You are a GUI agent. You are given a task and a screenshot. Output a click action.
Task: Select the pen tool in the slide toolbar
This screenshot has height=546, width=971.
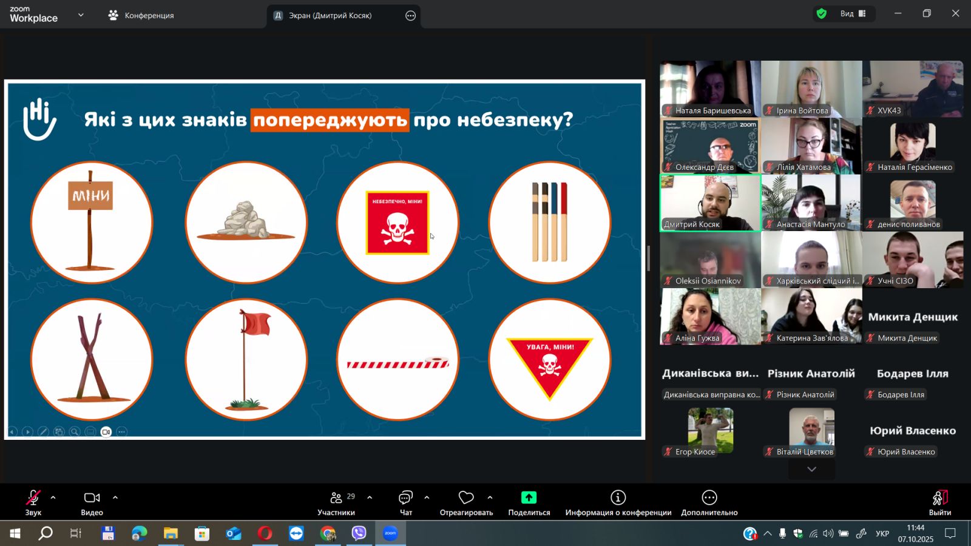click(x=43, y=432)
